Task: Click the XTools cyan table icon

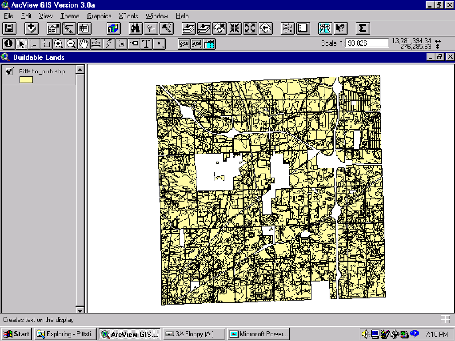Action: point(209,44)
